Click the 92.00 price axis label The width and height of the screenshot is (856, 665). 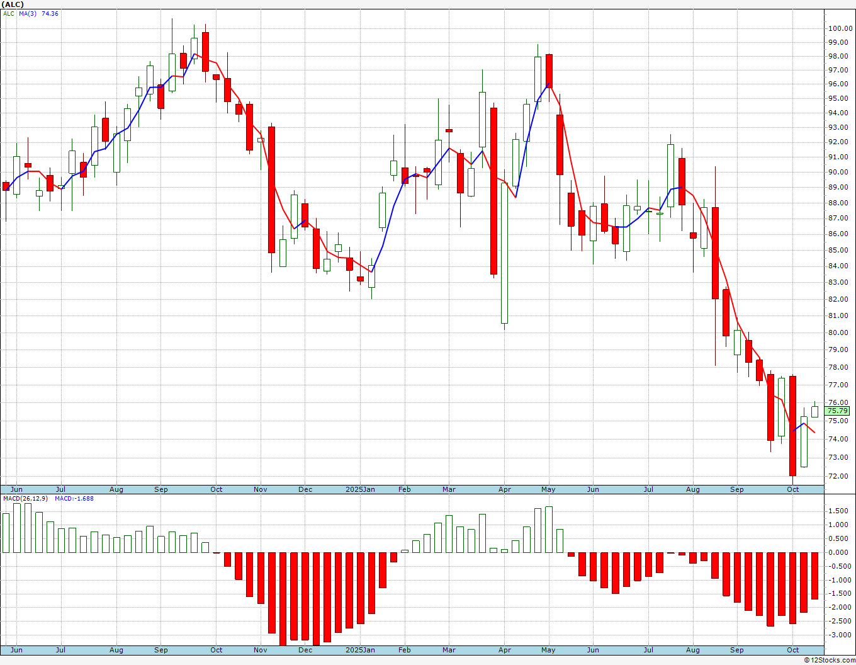(x=838, y=142)
